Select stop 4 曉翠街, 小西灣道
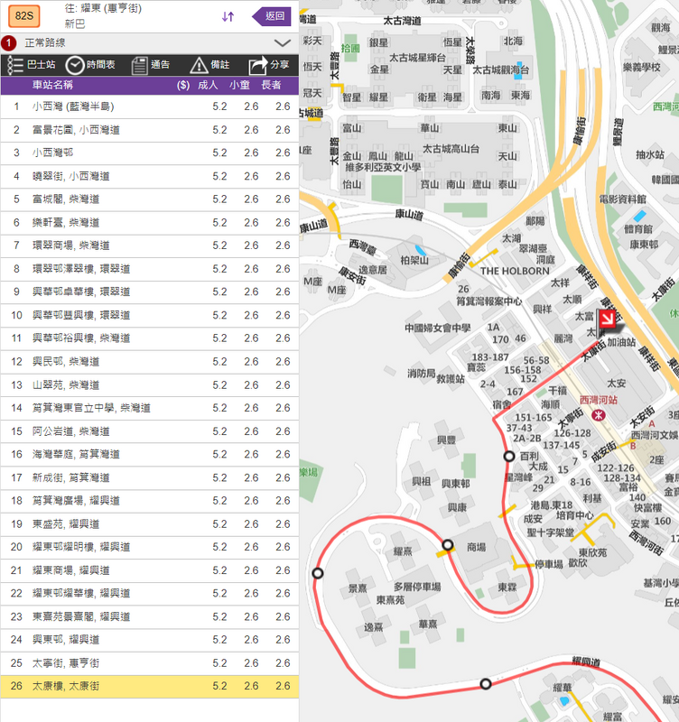 pyautogui.click(x=150, y=176)
